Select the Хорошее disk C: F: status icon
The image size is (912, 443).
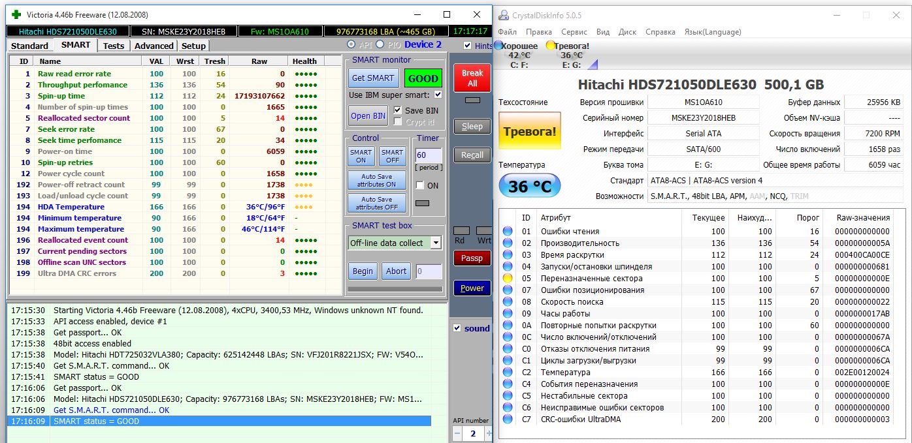(x=499, y=46)
